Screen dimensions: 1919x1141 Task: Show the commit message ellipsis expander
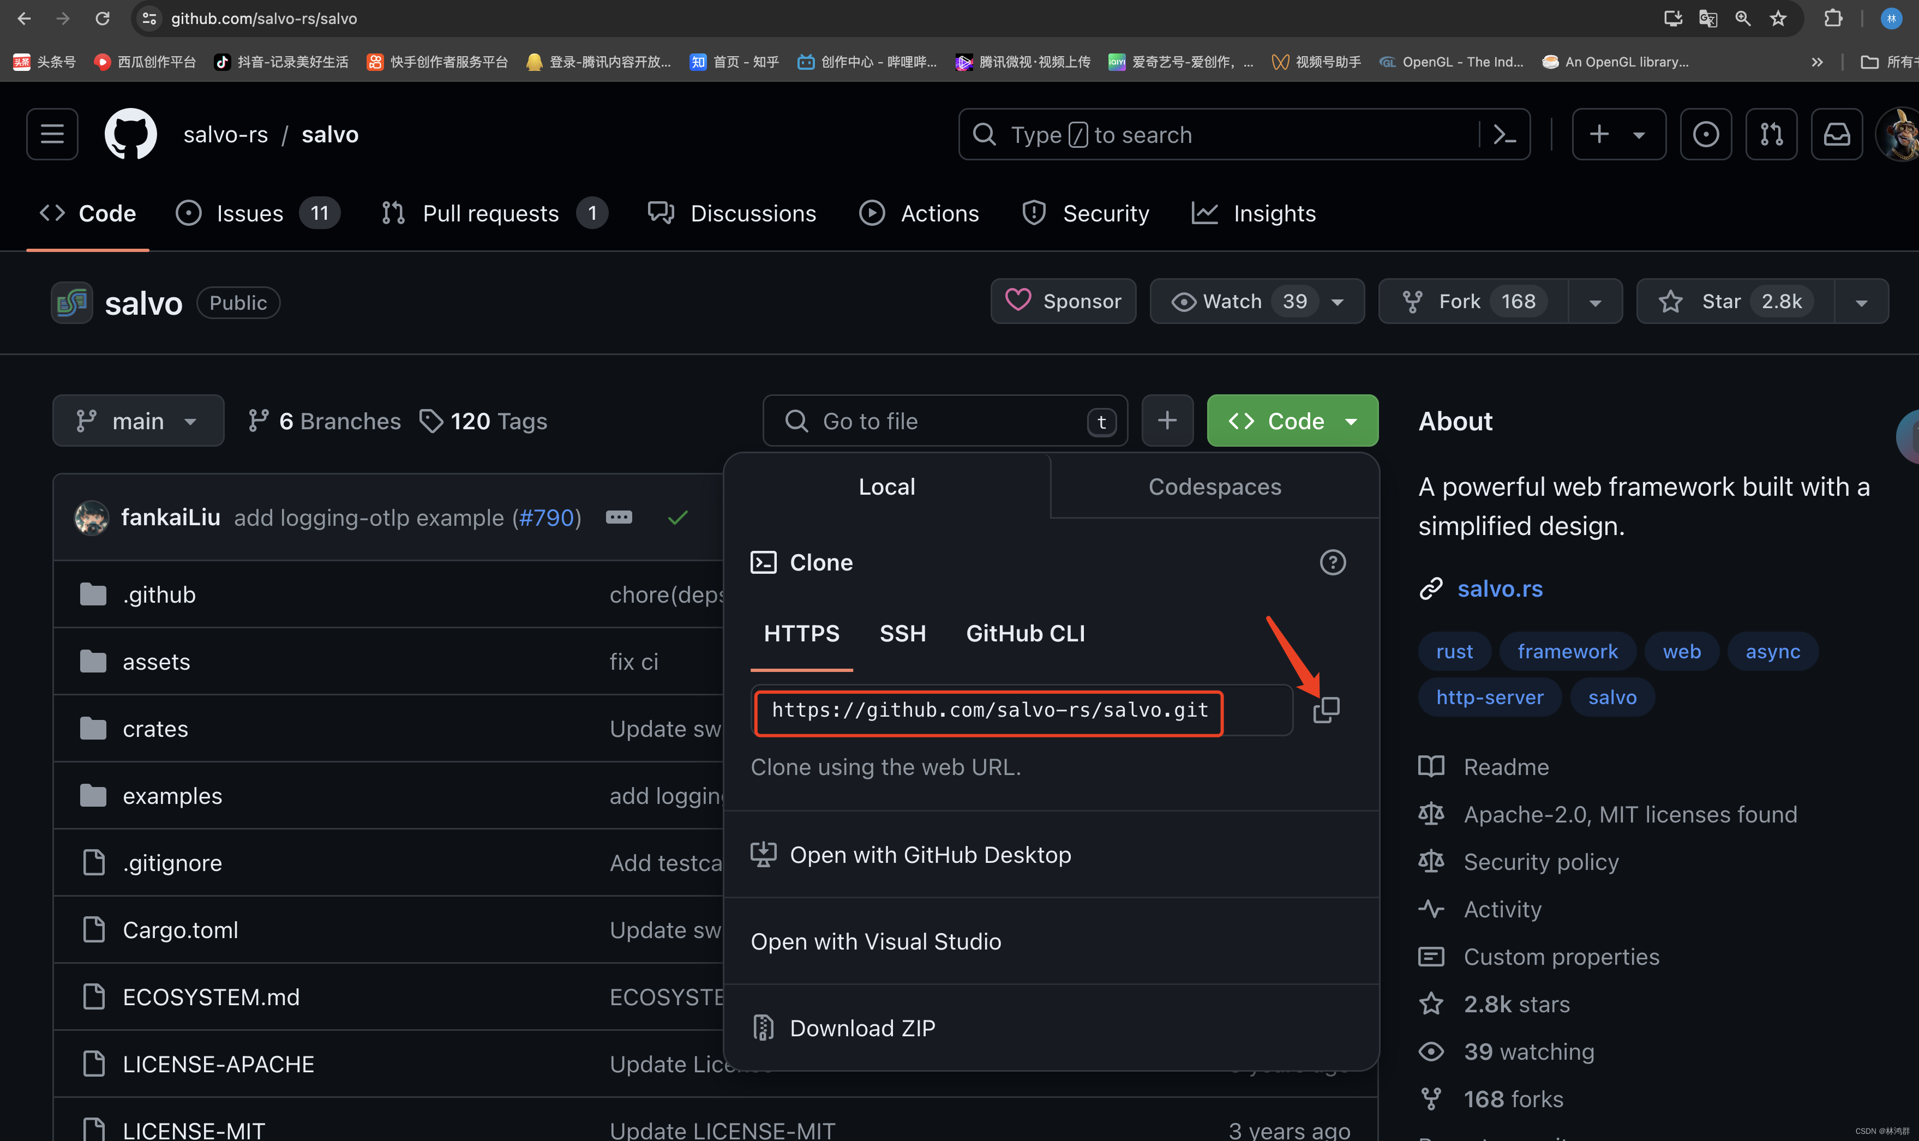coord(619,518)
